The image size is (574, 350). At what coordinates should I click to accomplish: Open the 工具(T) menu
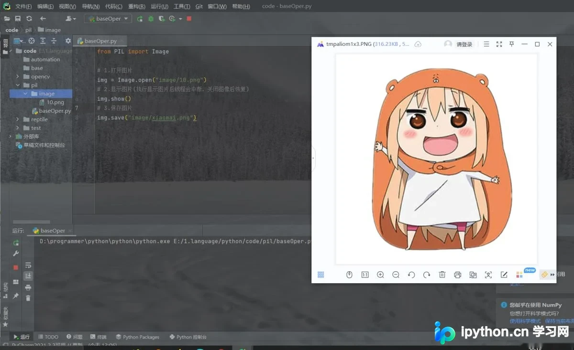click(182, 6)
